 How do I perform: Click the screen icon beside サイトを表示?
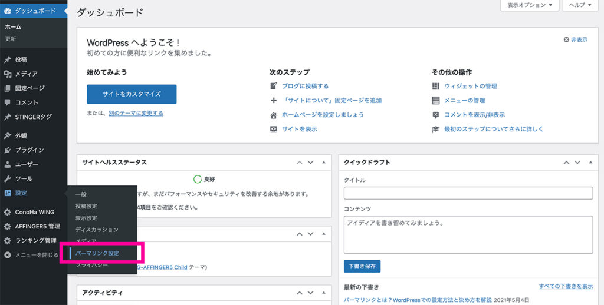(x=274, y=129)
